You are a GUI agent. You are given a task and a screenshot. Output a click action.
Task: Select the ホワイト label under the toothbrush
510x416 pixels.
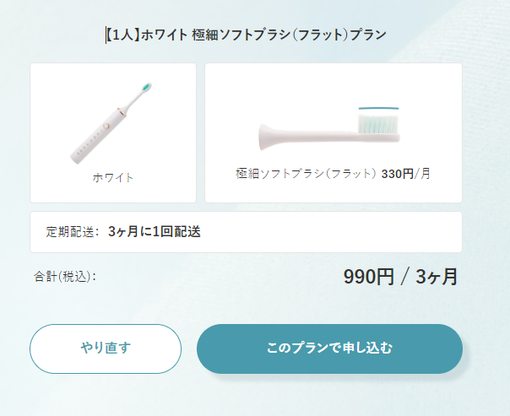[x=113, y=178]
